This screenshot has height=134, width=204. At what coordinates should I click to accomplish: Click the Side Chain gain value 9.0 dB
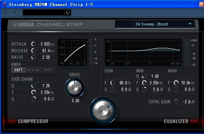49,99
